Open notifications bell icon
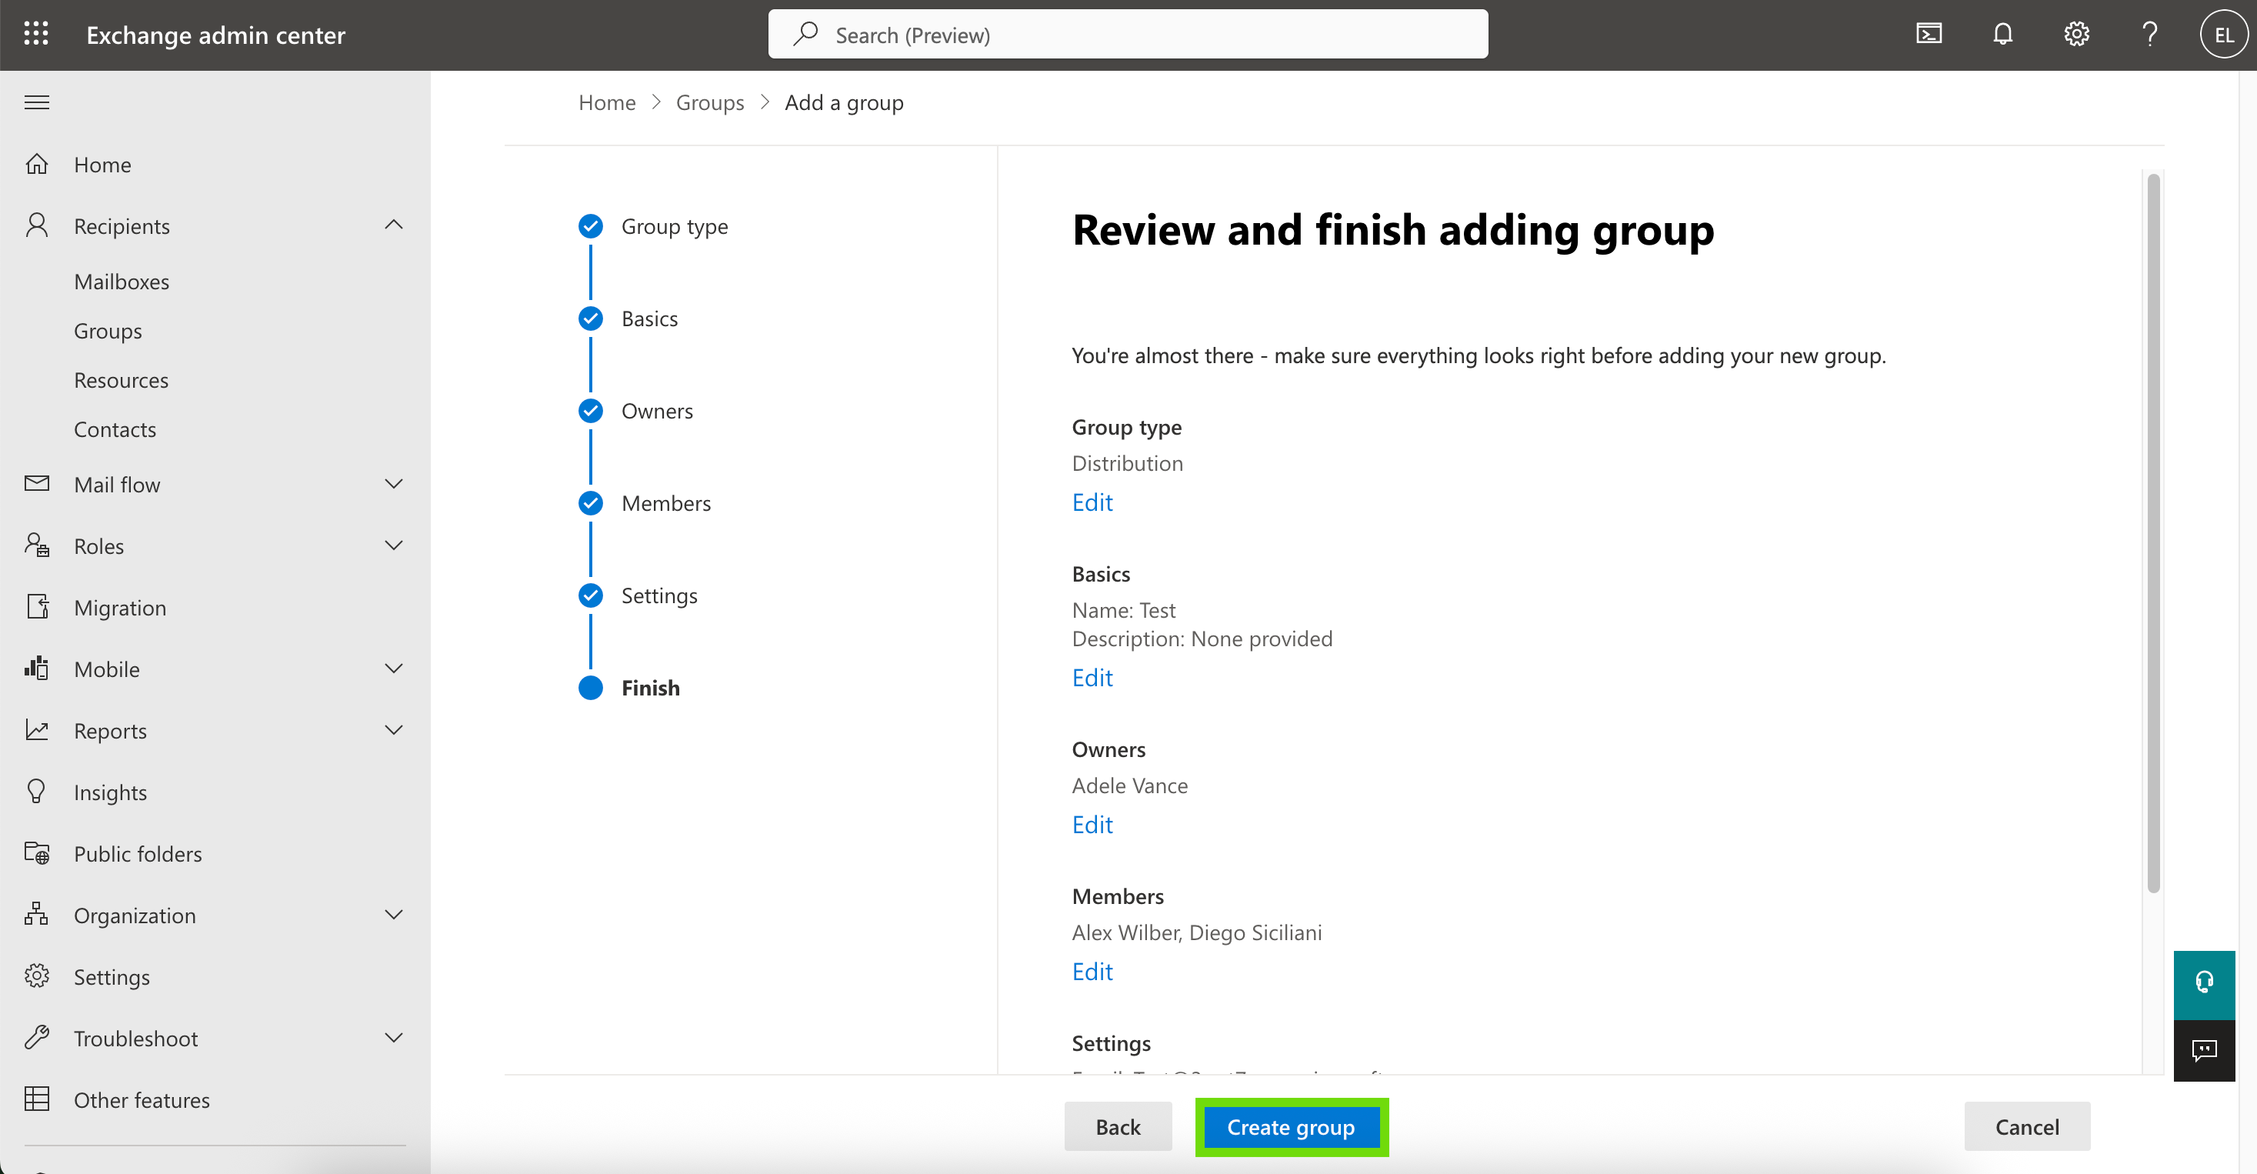This screenshot has height=1174, width=2257. tap(2003, 34)
